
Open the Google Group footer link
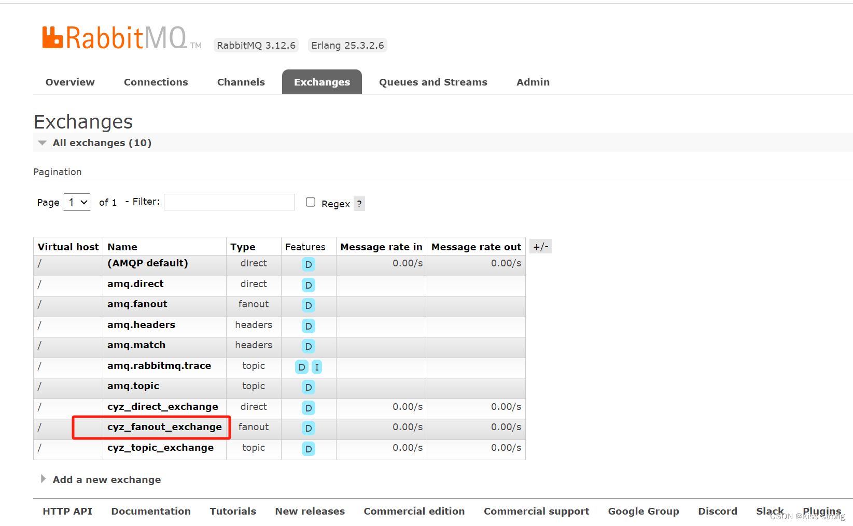click(x=644, y=511)
